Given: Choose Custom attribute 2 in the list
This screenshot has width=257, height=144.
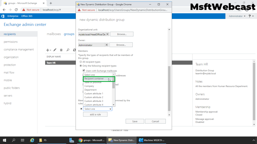Looking at the screenshot, I should 98,97.
